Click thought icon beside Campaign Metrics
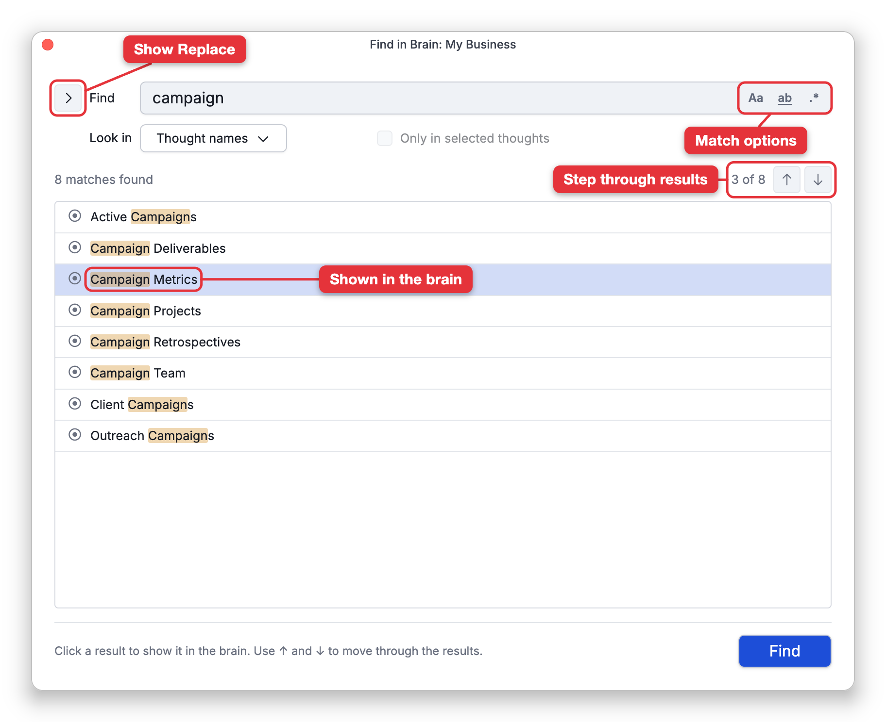 (x=75, y=279)
